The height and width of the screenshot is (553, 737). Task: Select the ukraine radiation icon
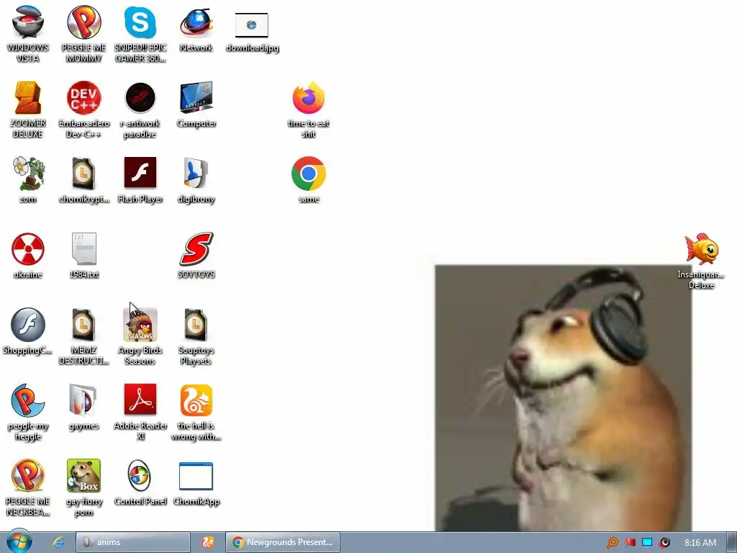(x=28, y=249)
